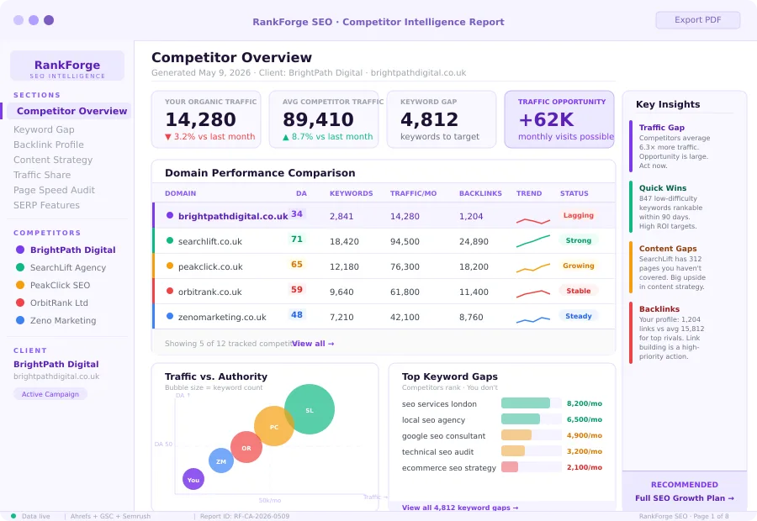
Task: Select BrightPath Digital purple dot in competitors
Action: 20,250
